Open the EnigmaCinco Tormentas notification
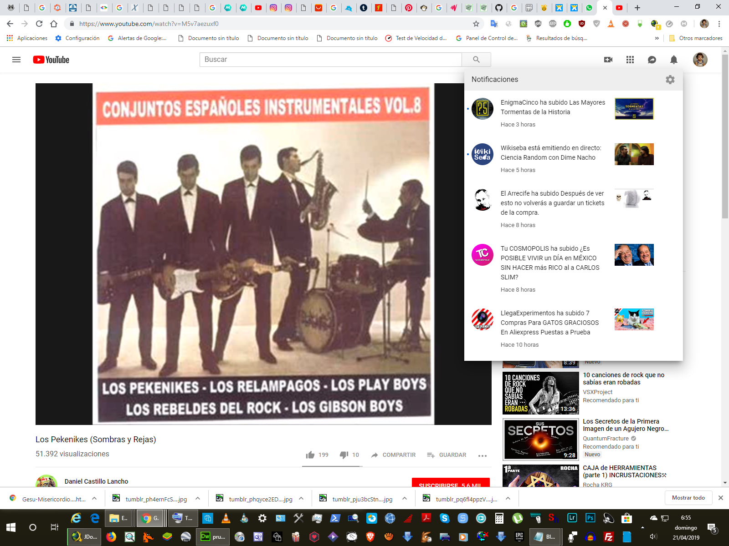This screenshot has width=729, height=546. pyautogui.click(x=553, y=107)
